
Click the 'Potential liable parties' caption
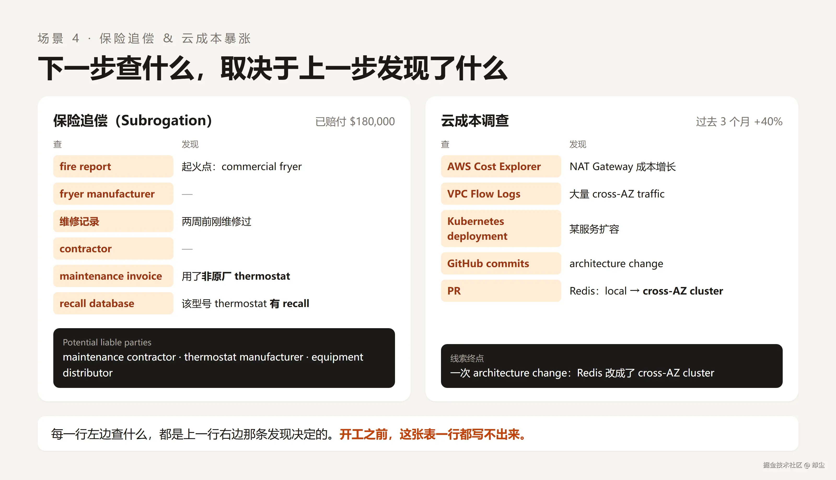click(107, 342)
